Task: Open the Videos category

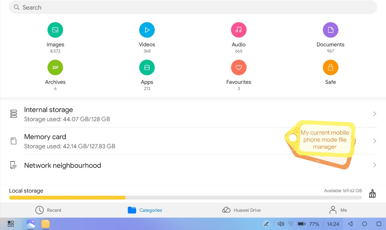Action: [x=147, y=30]
